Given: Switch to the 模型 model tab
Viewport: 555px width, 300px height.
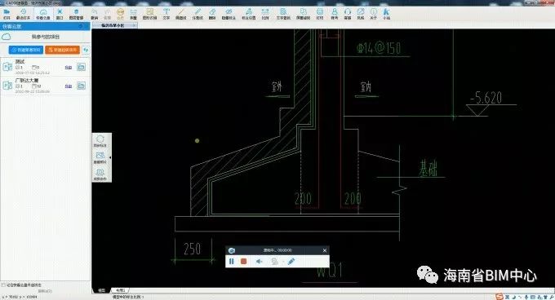Looking at the screenshot, I should click(101, 290).
